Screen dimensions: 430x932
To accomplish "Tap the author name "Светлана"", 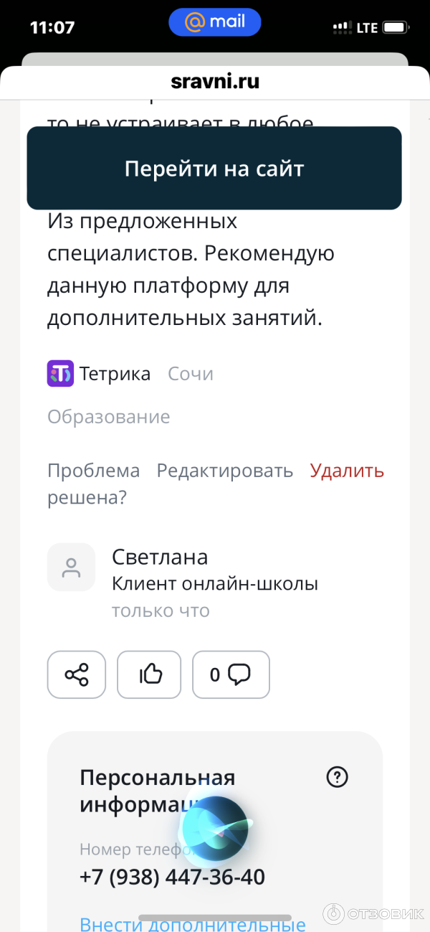I will click(160, 557).
